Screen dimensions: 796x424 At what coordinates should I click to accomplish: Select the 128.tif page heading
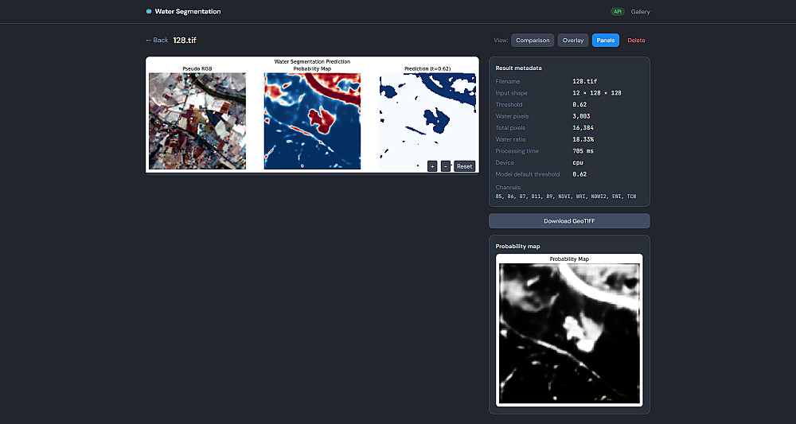[x=185, y=40]
